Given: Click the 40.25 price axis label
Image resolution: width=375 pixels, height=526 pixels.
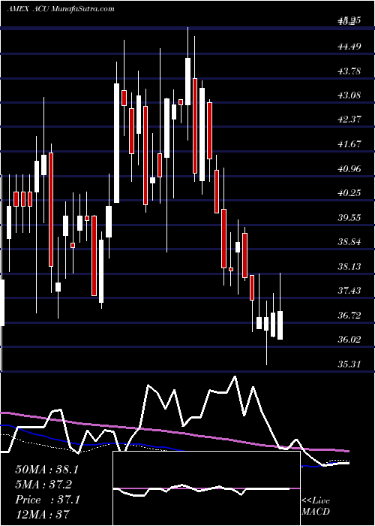Looking at the screenshot, I should click(349, 193).
